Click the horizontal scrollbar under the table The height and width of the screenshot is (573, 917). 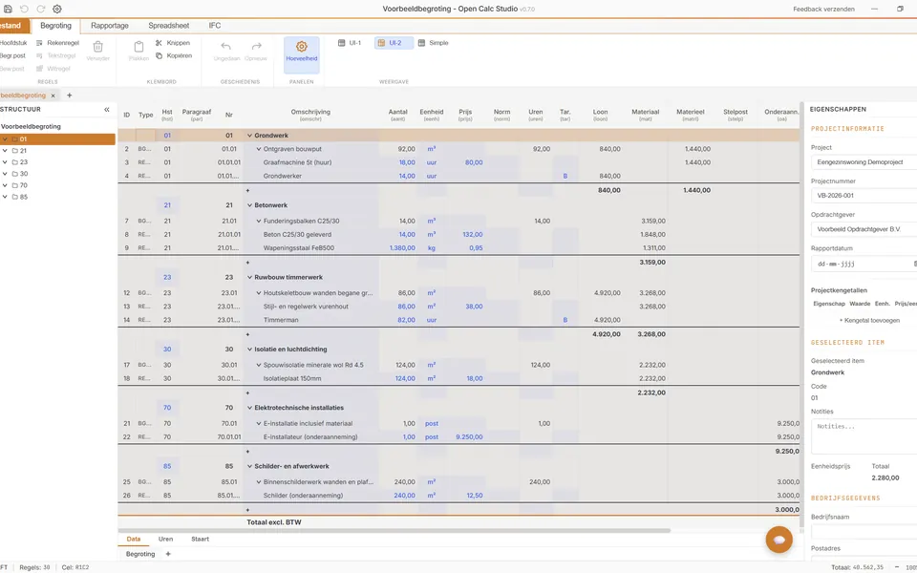tap(395, 531)
